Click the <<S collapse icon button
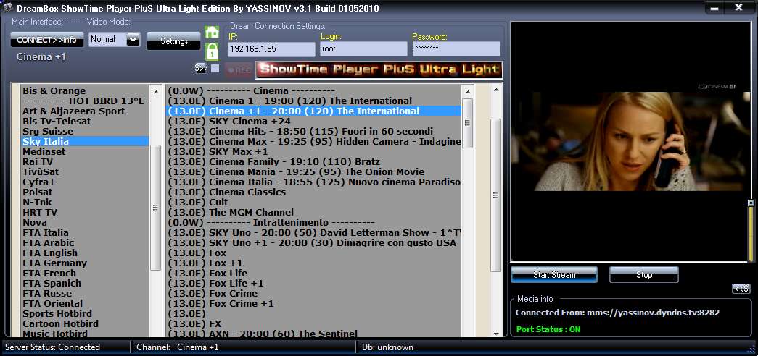Viewport: 758px width, 356px height. click(741, 289)
